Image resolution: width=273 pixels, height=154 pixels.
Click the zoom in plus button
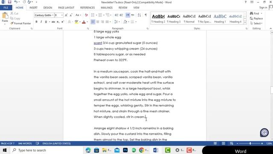[262, 143]
